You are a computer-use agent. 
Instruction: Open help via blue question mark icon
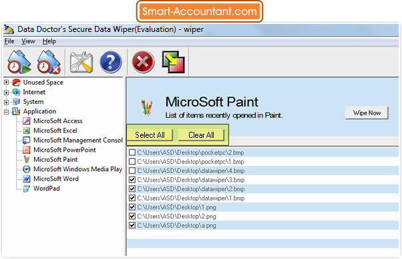tap(111, 62)
